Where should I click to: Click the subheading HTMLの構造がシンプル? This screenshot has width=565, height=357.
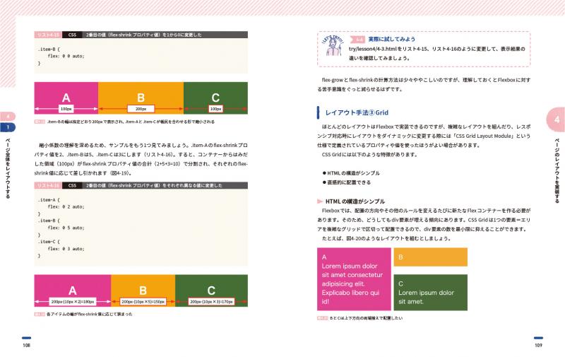[355, 201]
